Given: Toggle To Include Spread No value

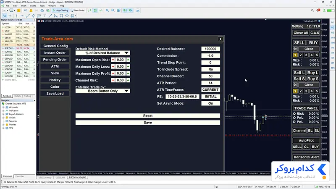Looking at the screenshot, I should click(x=210, y=69).
